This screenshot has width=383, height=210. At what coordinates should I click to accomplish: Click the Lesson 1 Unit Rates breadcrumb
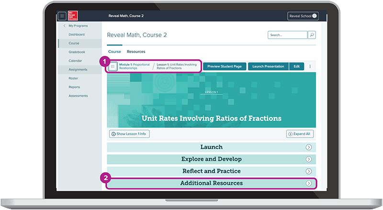(177, 66)
